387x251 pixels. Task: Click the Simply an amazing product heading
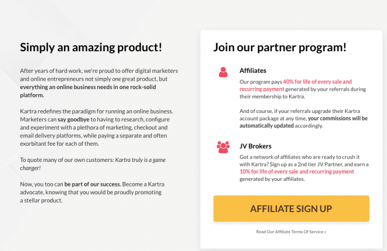tap(91, 47)
